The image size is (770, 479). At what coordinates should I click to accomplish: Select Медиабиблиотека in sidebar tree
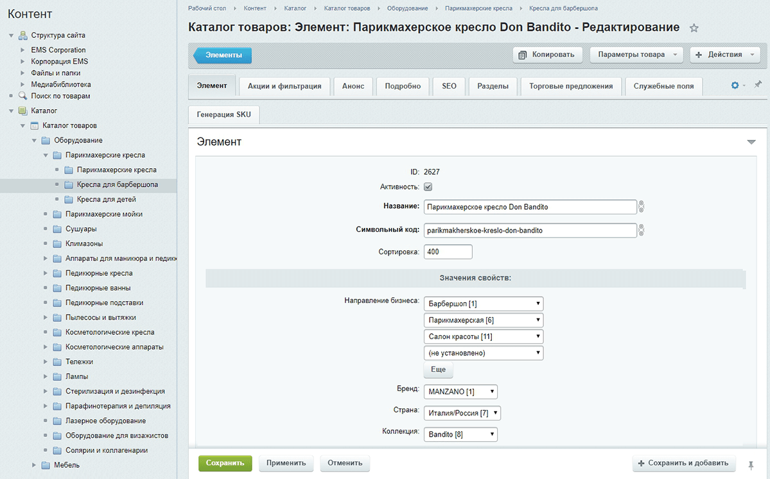pyautogui.click(x=61, y=84)
